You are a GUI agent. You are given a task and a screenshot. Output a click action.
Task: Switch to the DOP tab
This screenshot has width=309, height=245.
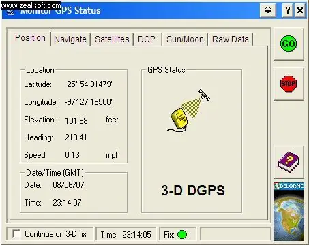[147, 39]
